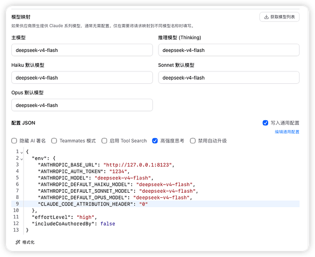Uncheck the 写入通用配置 checkbox
Image resolution: width=315 pixels, height=257 pixels.
[x=265, y=123]
